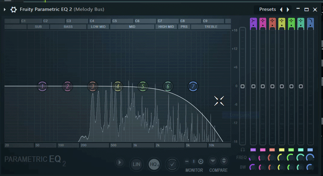Go to previous preset with left arrow
323x176 pixels.
click(x=281, y=9)
